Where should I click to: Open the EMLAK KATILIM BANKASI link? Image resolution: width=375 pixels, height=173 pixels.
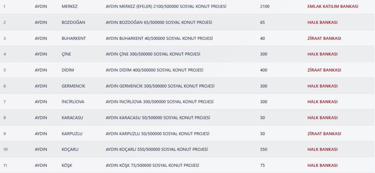[333, 7]
